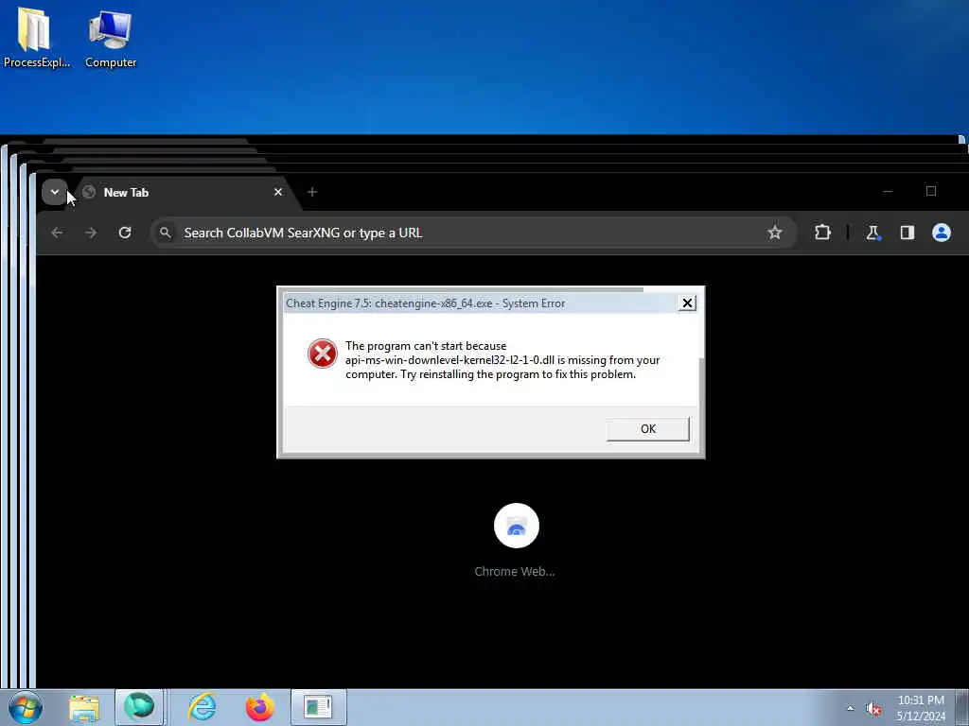Minimize the Chrome browser window
Screen dimensions: 969x726
coord(888,191)
